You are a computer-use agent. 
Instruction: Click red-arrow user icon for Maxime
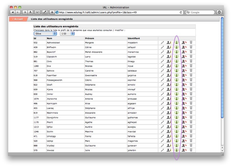[x=184, y=131]
